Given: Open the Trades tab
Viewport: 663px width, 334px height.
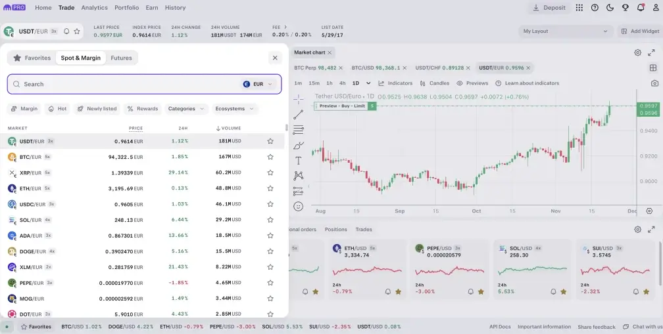Looking at the screenshot, I should pyautogui.click(x=364, y=230).
